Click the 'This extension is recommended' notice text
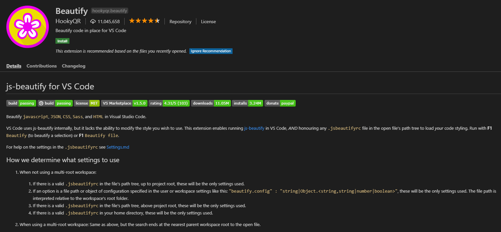501x232 pixels. click(121, 51)
